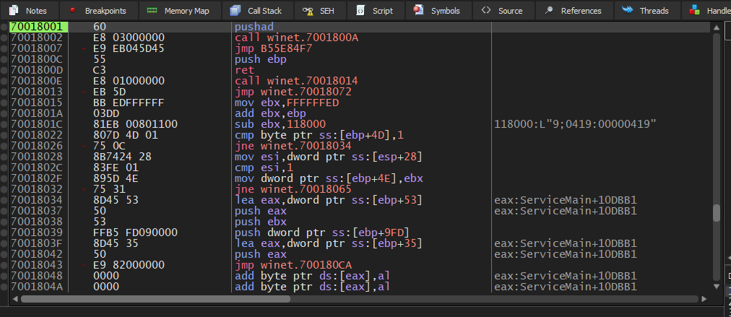The height and width of the screenshot is (317, 731).
Task: Click the Call Stack tab icon
Action: point(235,11)
